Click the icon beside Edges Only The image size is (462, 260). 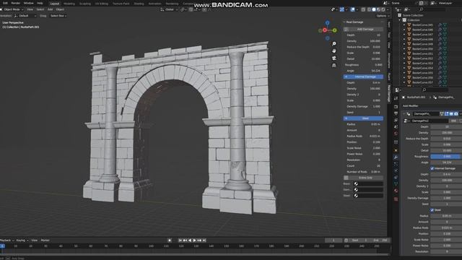pos(346,178)
